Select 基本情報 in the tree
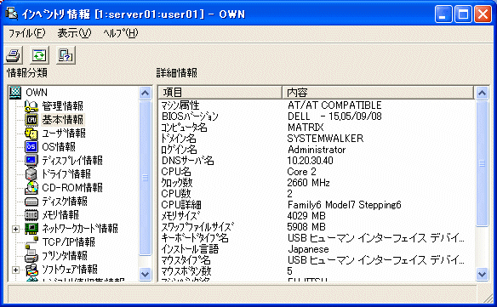This screenshot has width=497, height=307. (62, 120)
